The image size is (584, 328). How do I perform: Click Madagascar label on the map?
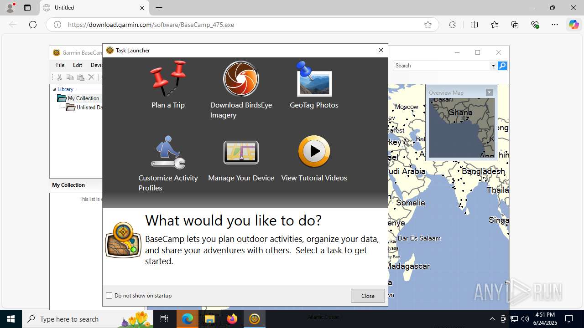click(x=409, y=266)
